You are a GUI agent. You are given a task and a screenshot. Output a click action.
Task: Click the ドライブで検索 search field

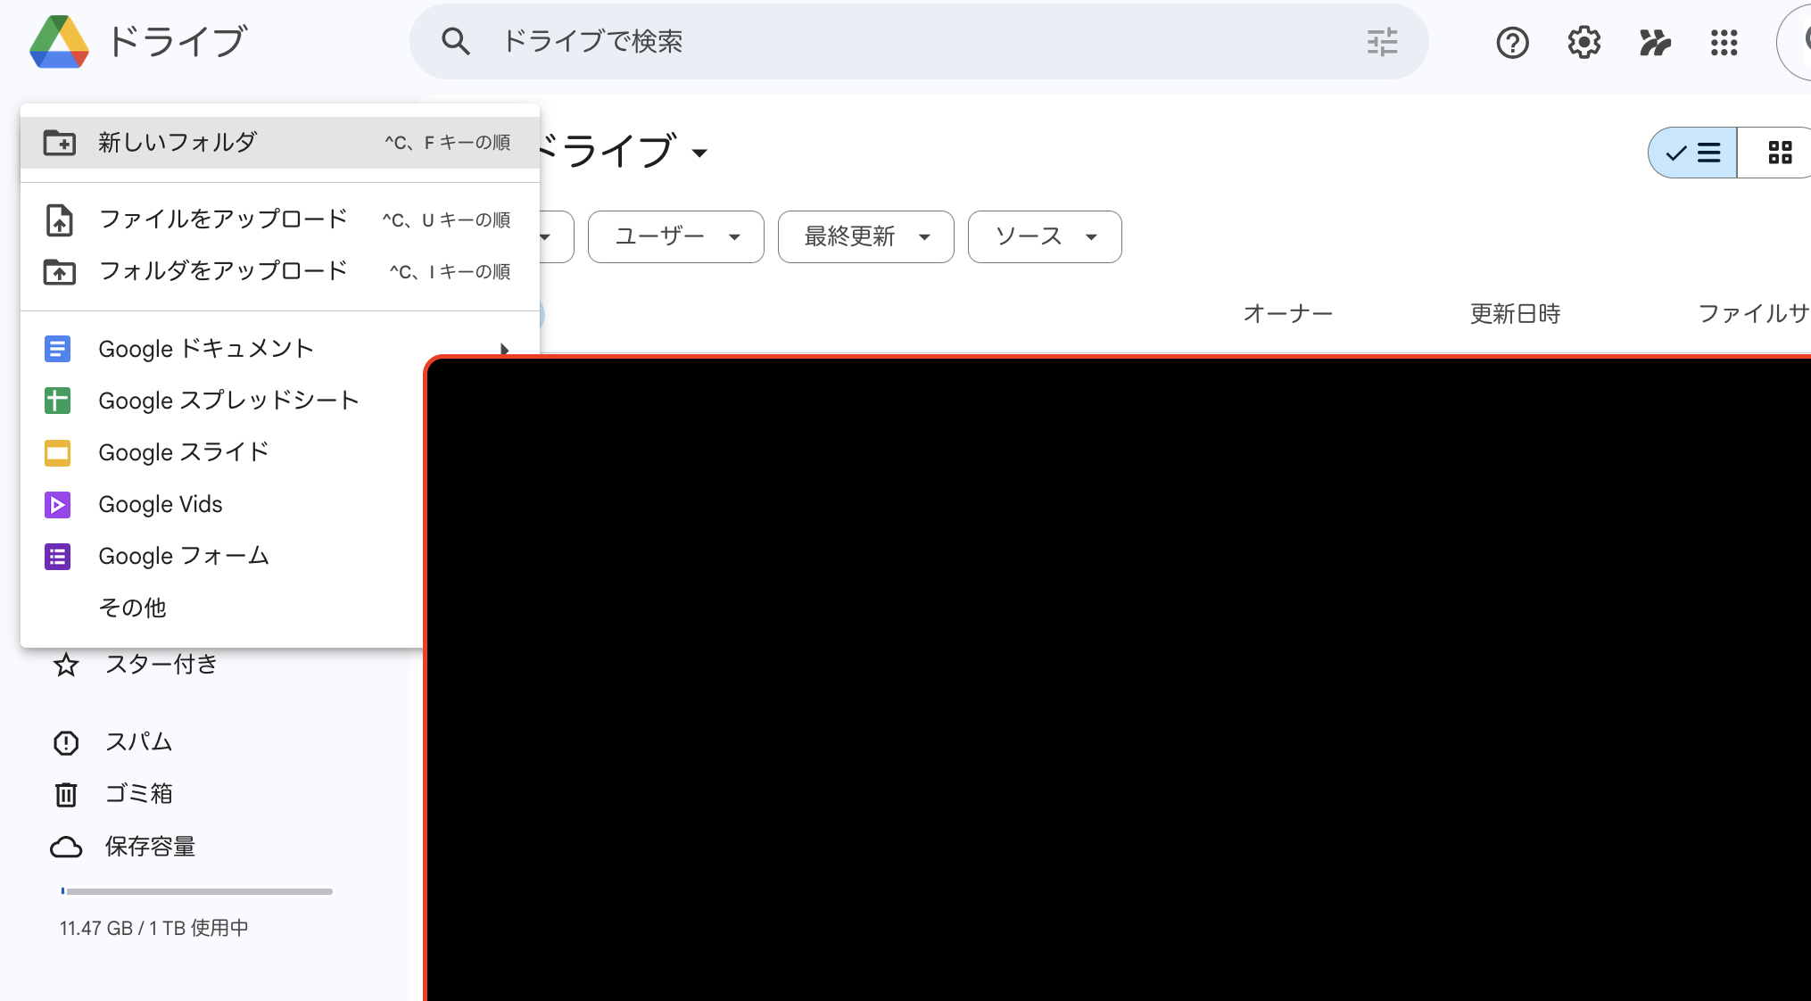coord(892,42)
